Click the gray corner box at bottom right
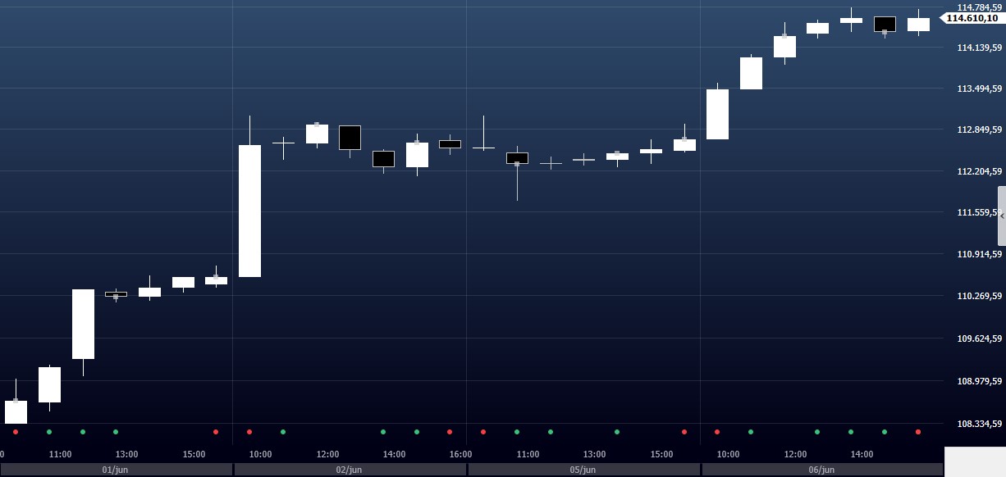 click(x=974, y=461)
